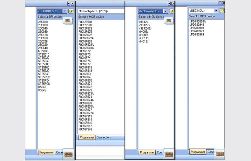Select Motorola family <9S12XE>
The width and height of the screenshot is (251, 161).
145,29
